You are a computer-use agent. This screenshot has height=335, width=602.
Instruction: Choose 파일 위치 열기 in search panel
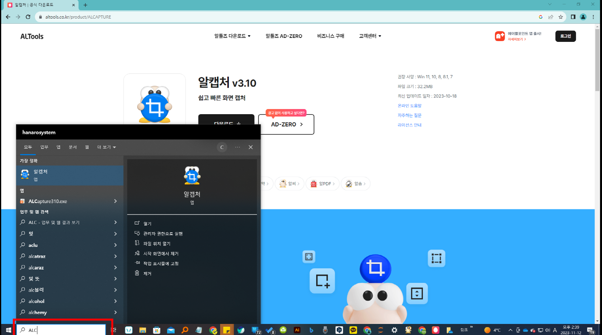[157, 243]
